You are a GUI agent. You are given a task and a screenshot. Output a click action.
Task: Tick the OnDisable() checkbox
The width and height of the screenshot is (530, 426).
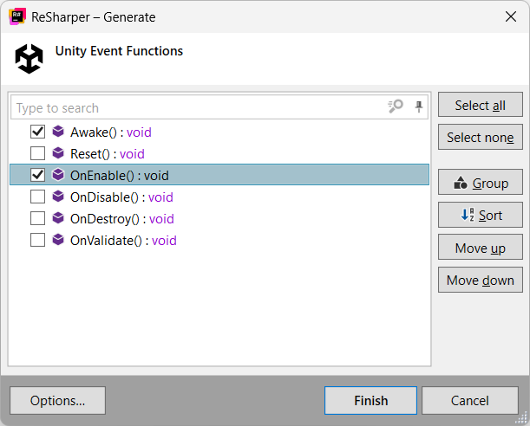coord(37,197)
